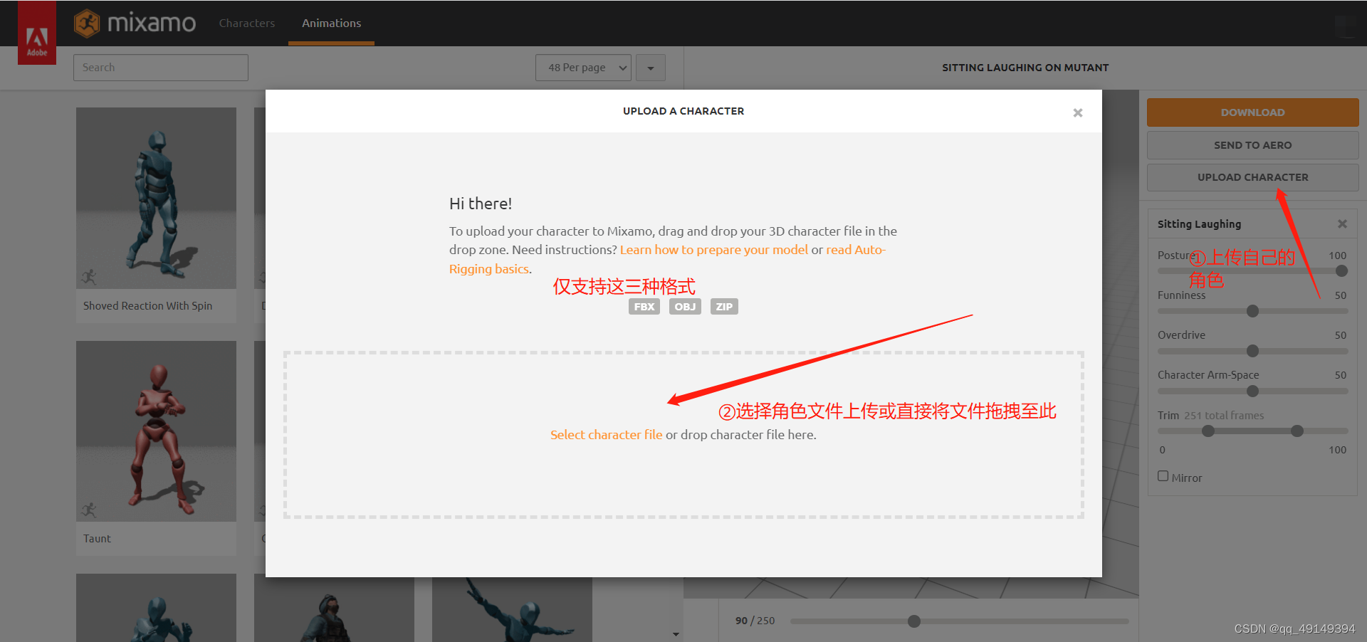Select the Shoved Reaction With Spin animation thumbnail

(156, 198)
